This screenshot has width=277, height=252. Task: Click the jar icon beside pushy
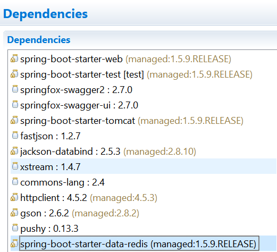(x=15, y=228)
